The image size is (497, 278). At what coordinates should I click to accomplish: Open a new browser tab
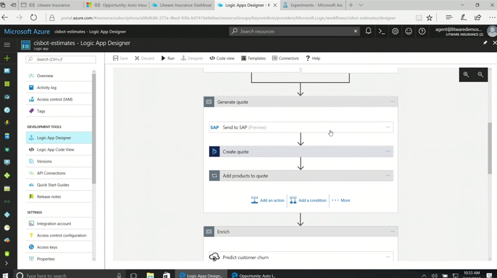click(x=350, y=5)
